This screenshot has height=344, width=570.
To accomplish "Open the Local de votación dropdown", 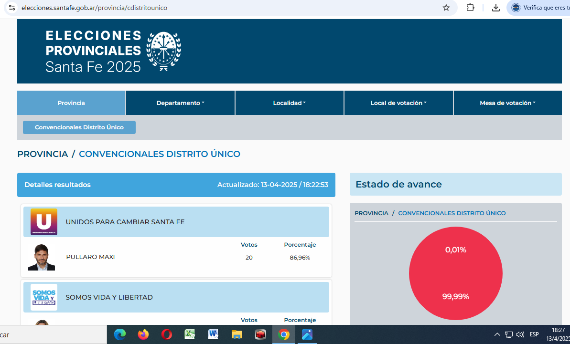I will (398, 103).
